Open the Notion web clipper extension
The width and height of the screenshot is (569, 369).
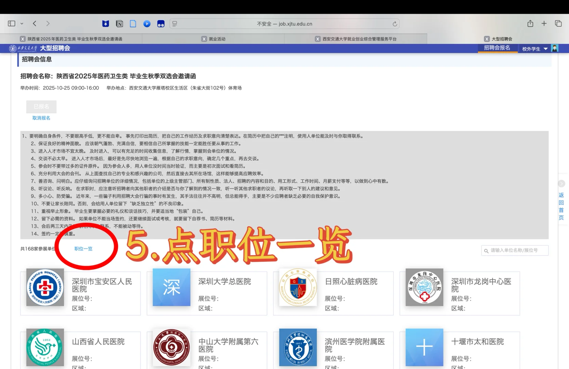click(x=119, y=24)
